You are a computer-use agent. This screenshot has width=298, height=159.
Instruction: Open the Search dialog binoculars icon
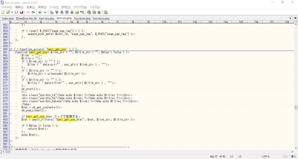tap(52, 12)
